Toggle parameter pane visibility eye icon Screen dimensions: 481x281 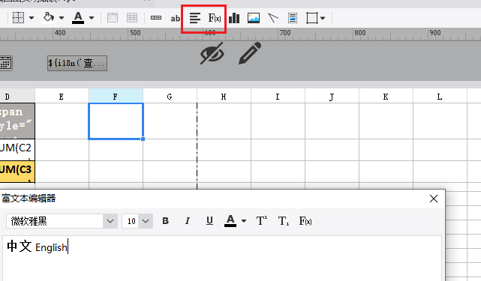[x=212, y=53]
